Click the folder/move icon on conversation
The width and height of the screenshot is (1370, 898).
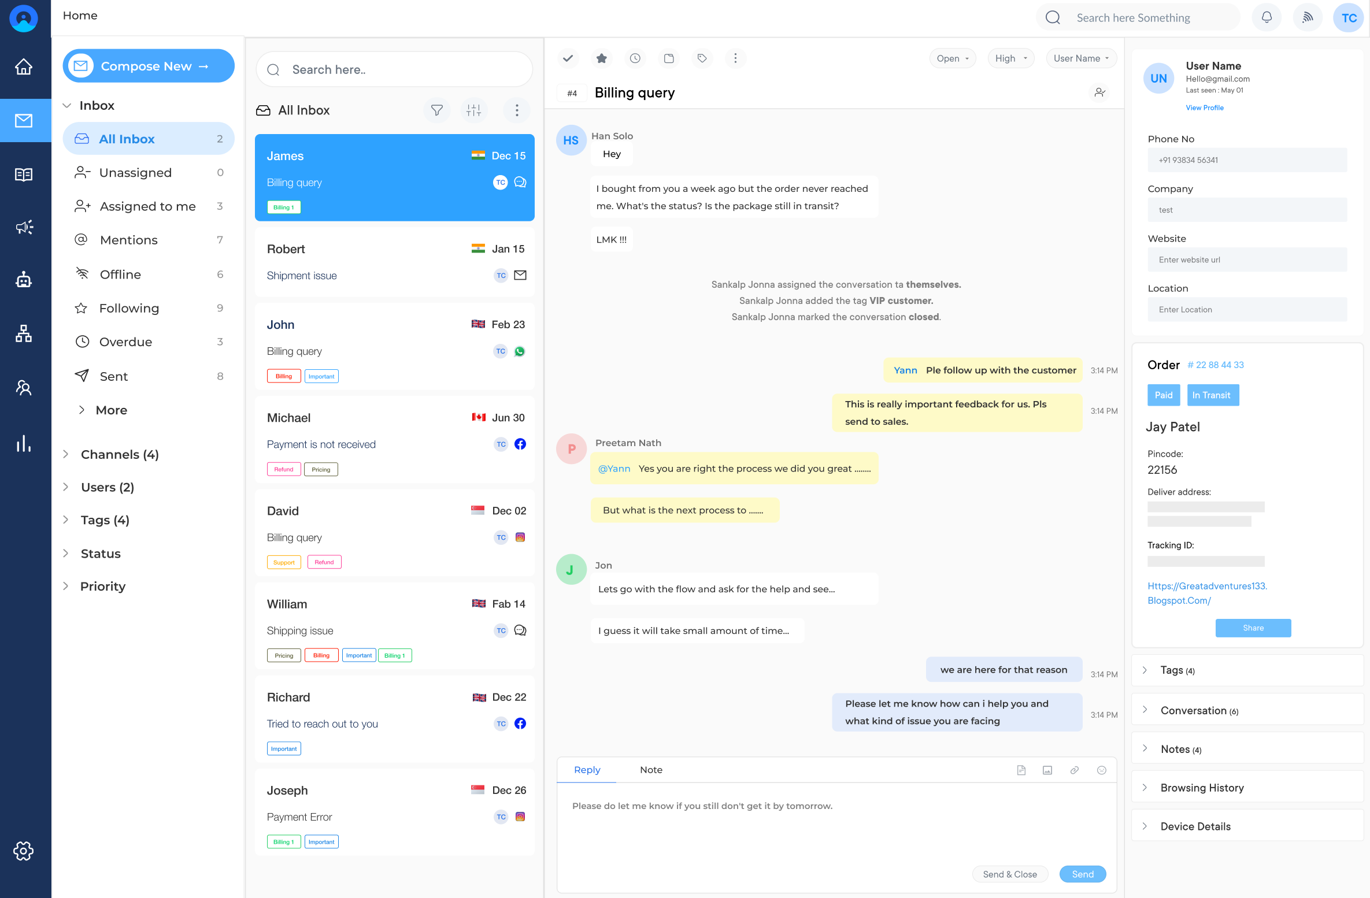[668, 58]
